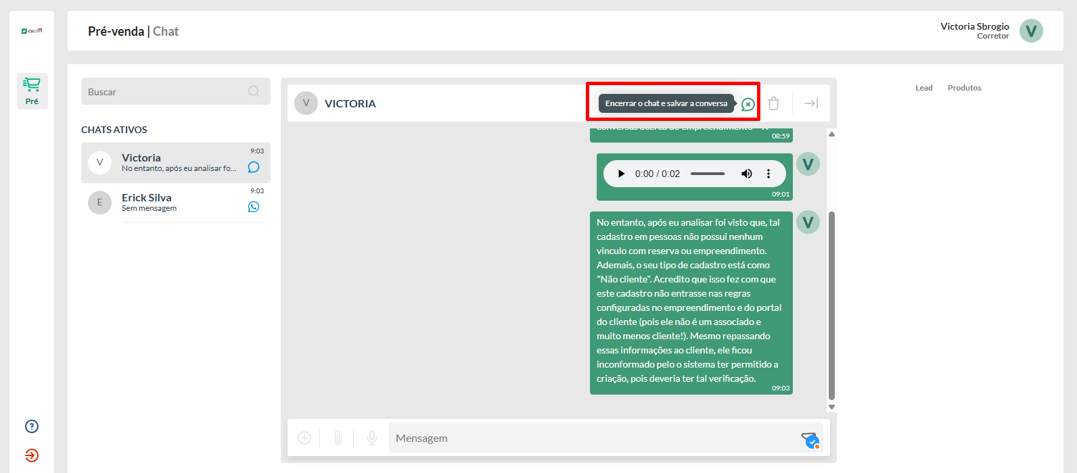This screenshot has height=473, width=1077.
Task: Click the Mensagem input field
Action: pyautogui.click(x=606, y=438)
